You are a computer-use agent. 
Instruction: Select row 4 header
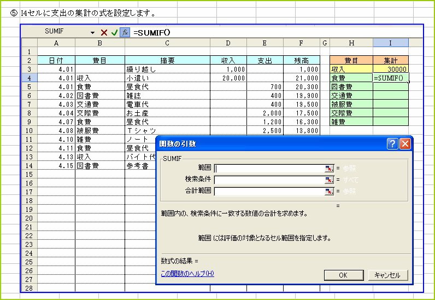pyautogui.click(x=30, y=78)
